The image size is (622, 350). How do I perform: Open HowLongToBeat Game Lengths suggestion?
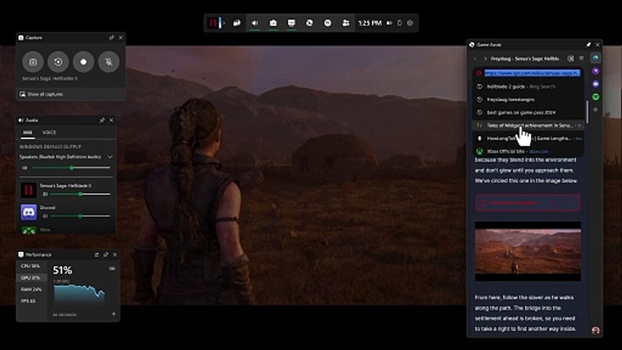coord(528,139)
